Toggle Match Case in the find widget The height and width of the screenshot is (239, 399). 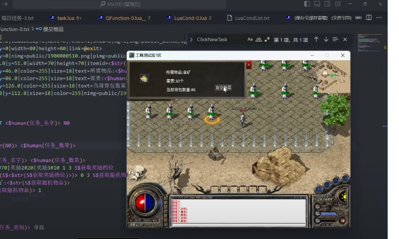250,40
